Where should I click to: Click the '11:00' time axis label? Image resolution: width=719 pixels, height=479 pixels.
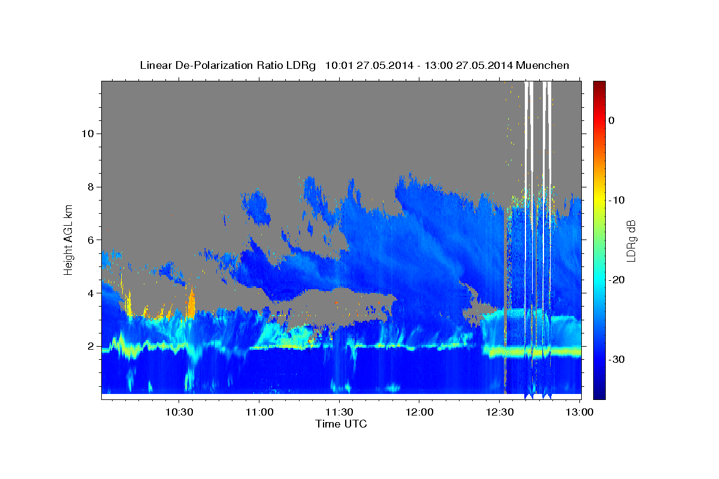259,412
